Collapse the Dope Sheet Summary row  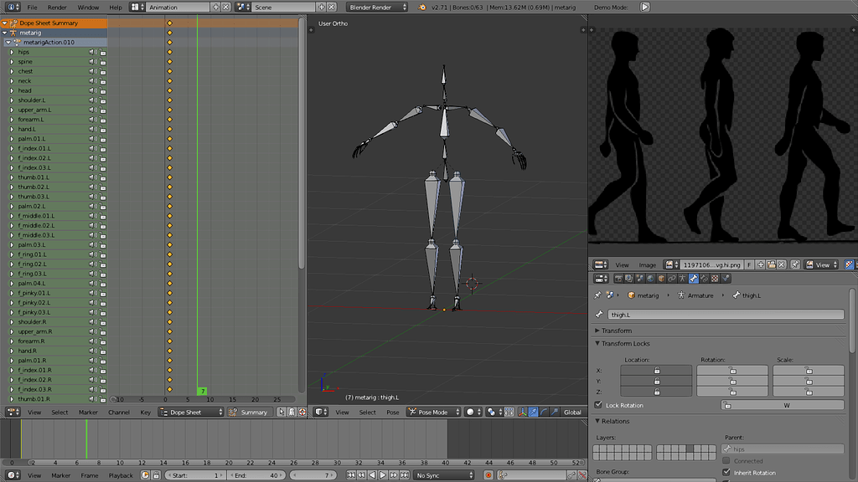pyautogui.click(x=4, y=23)
